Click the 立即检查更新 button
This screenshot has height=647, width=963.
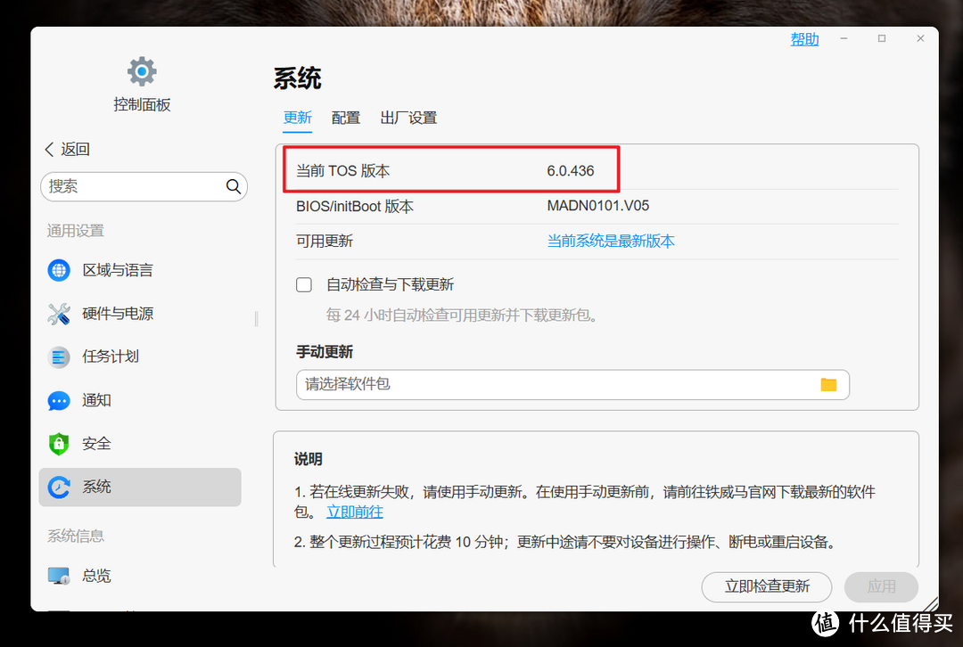click(766, 586)
